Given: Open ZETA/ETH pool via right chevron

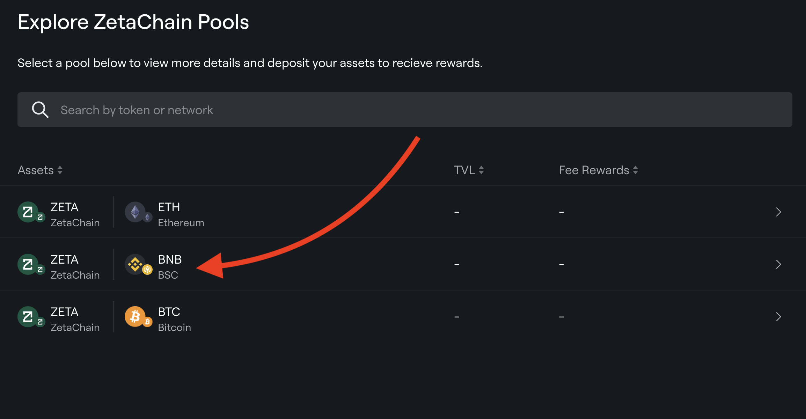Looking at the screenshot, I should click(x=778, y=212).
